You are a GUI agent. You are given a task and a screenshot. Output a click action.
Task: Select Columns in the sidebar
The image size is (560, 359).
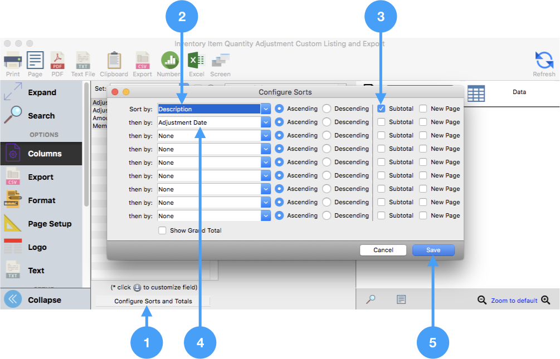coord(45,154)
